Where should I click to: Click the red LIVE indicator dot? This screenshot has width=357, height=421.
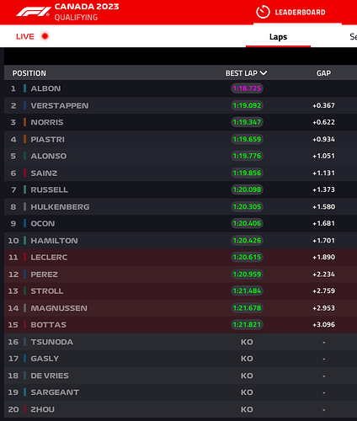click(45, 36)
